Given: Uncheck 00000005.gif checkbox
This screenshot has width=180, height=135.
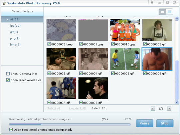Looking at the screenshot, I should click(113, 73).
